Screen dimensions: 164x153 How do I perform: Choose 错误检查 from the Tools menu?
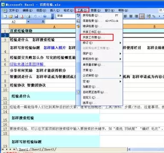[99, 26]
